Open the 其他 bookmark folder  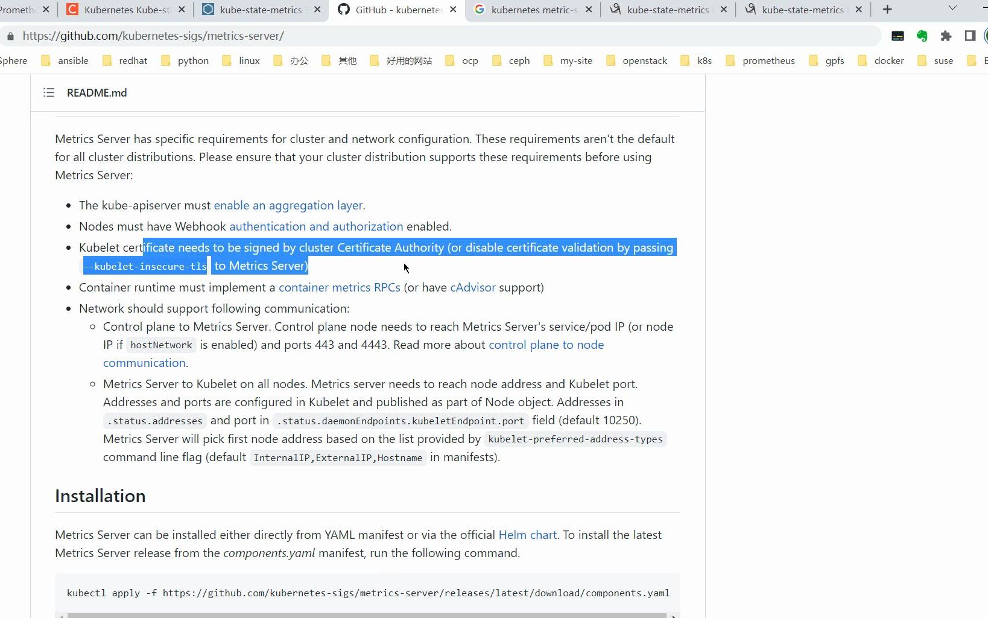coord(340,60)
